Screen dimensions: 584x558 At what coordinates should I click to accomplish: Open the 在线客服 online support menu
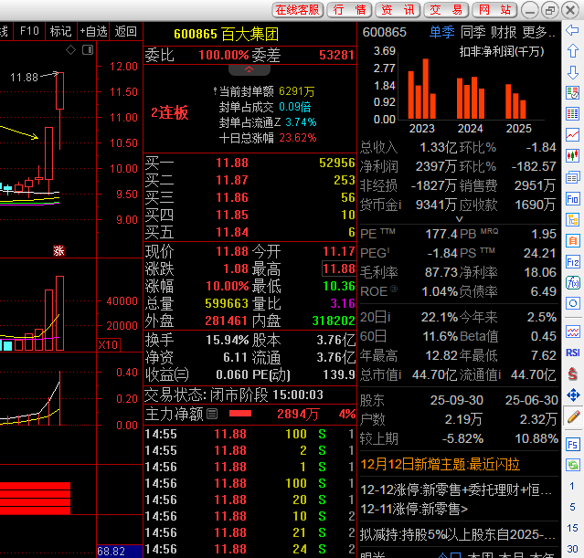298,10
